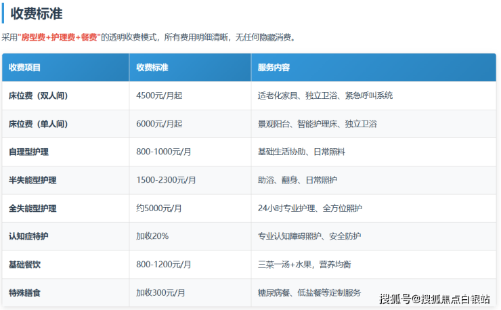The image size is (501, 310).
Task: Click the 床位费（单人间）row label
Action: (x=39, y=125)
